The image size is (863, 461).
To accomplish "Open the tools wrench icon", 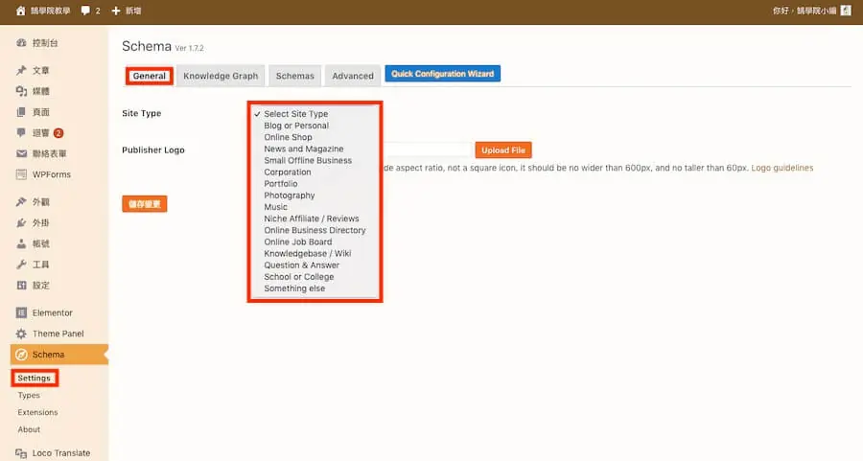I will coord(21,265).
